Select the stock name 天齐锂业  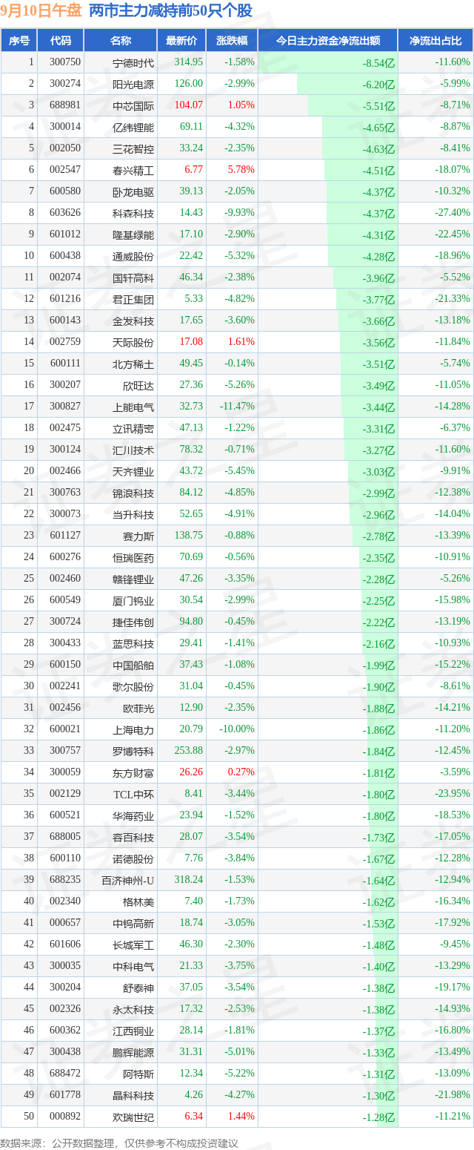click(133, 472)
